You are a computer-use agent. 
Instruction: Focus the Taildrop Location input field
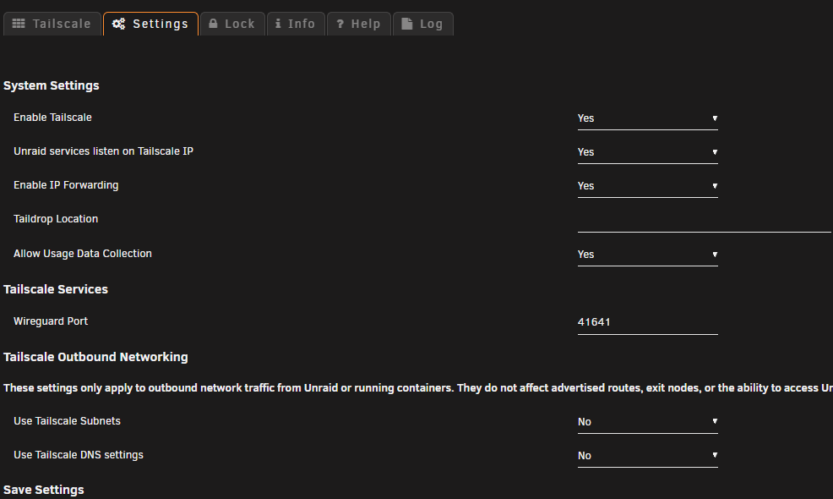click(705, 221)
